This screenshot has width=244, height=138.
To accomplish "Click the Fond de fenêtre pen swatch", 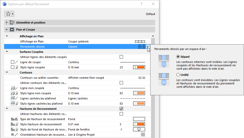I will pos(139,129).
